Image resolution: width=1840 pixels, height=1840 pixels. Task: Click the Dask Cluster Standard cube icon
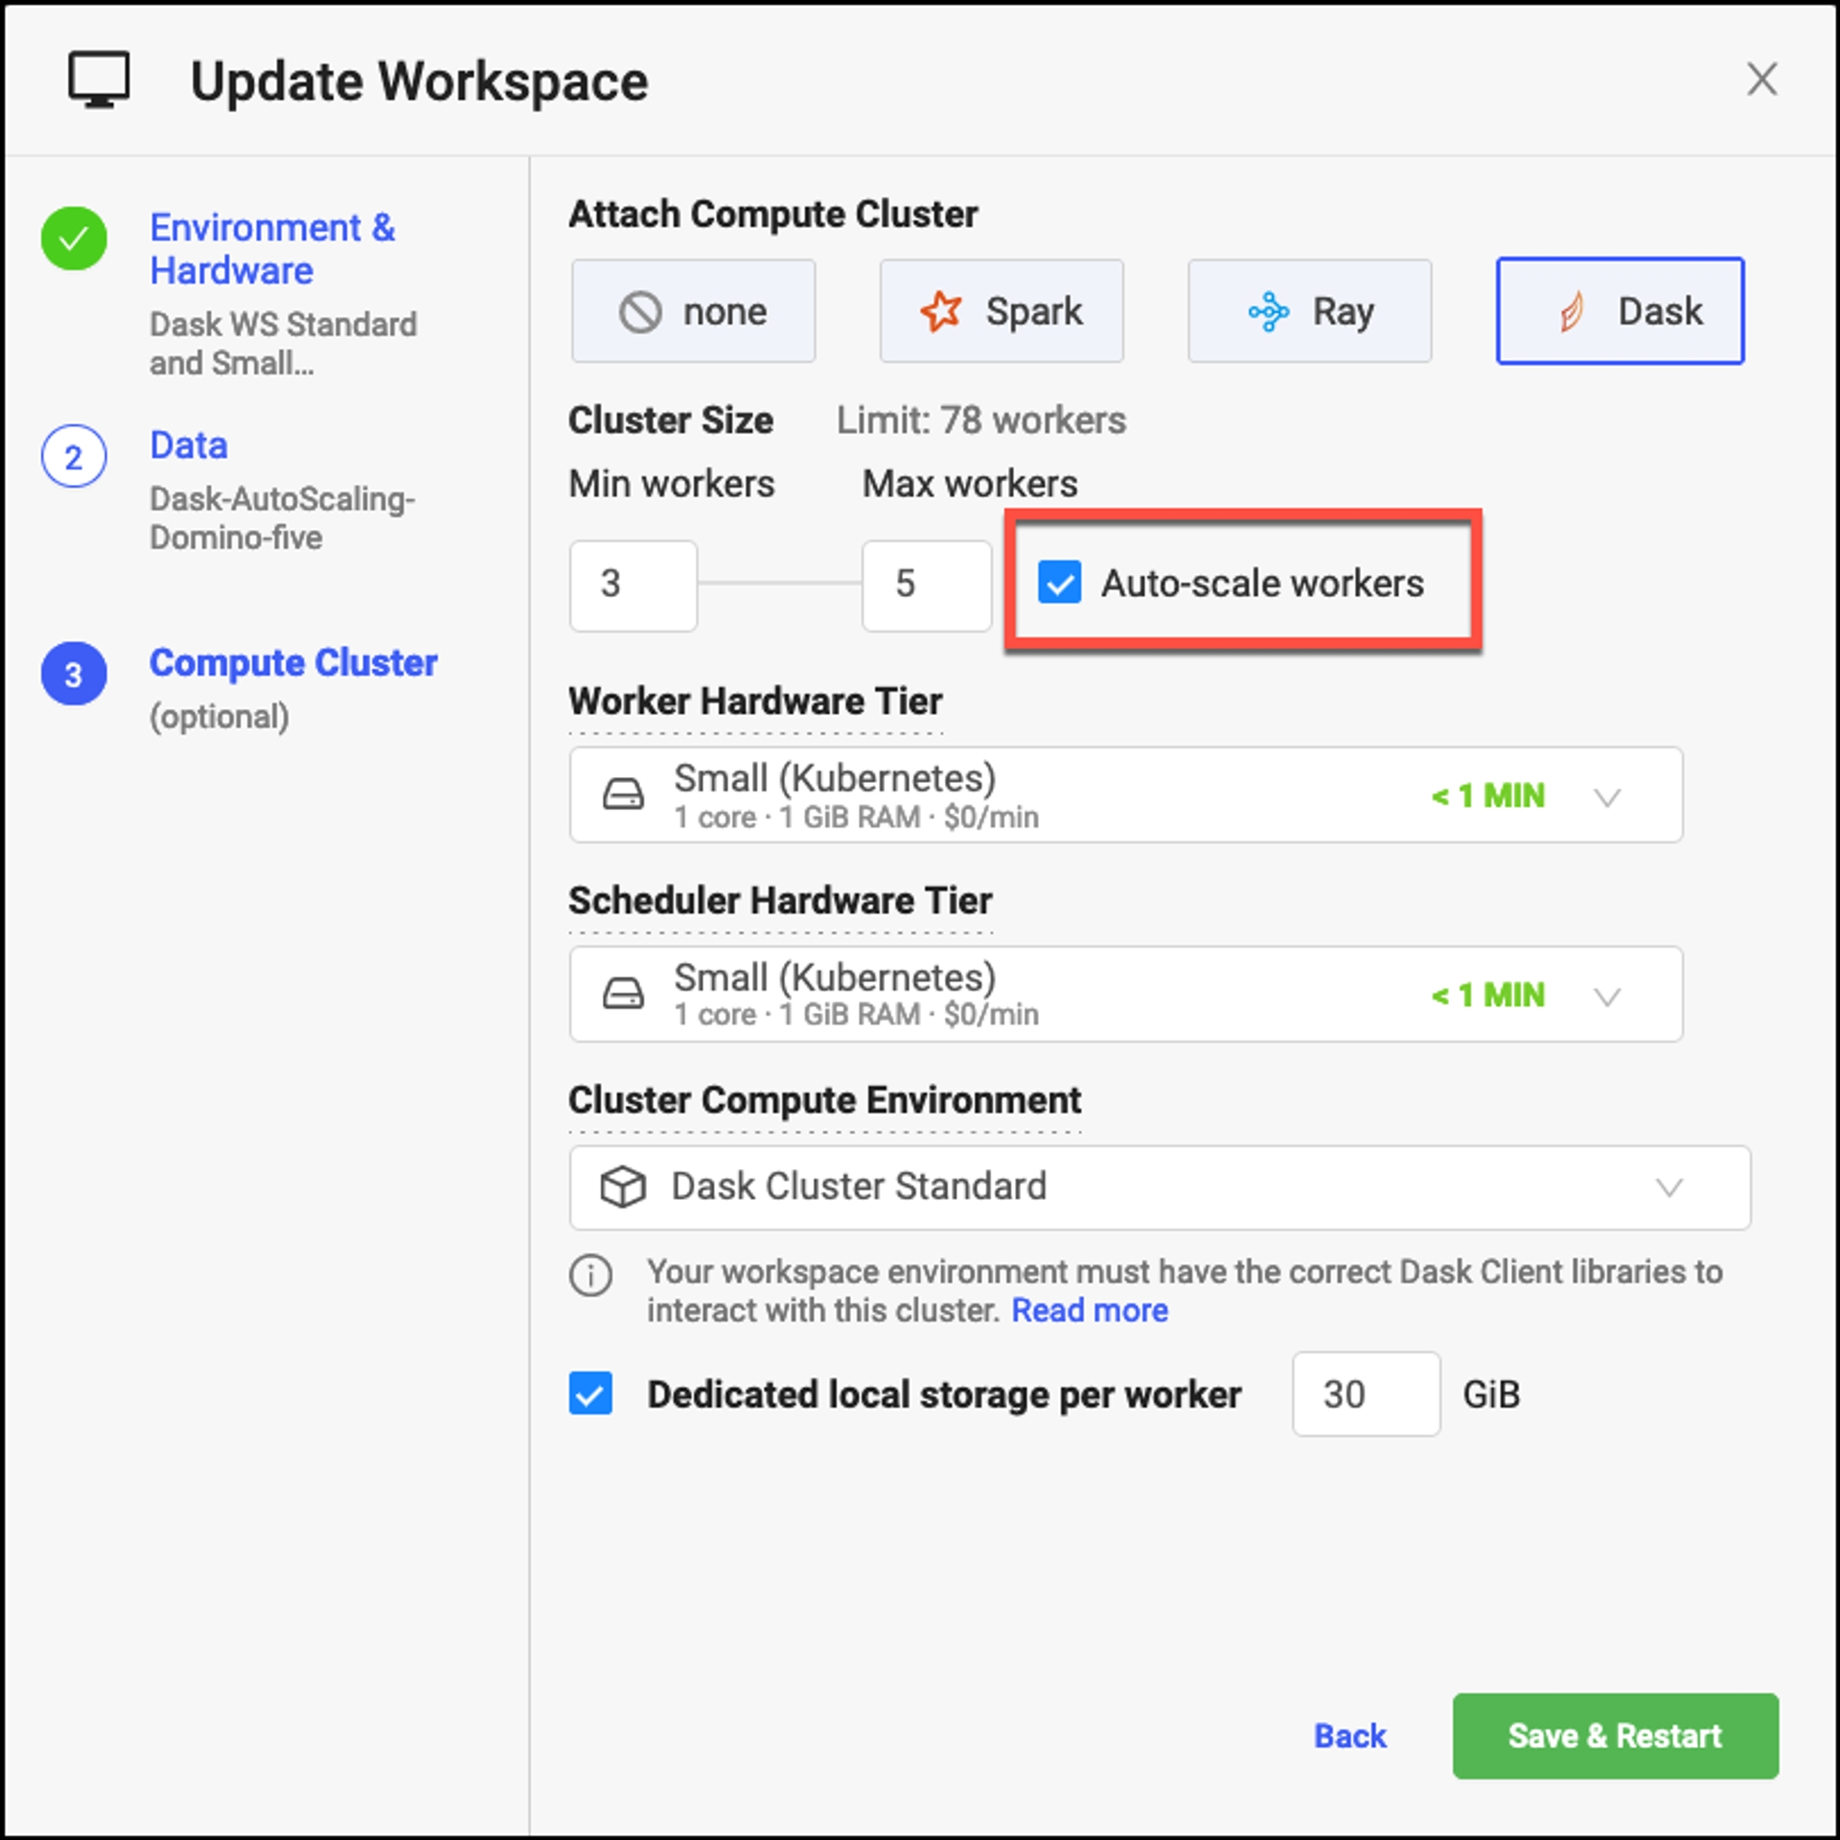[x=623, y=1186]
